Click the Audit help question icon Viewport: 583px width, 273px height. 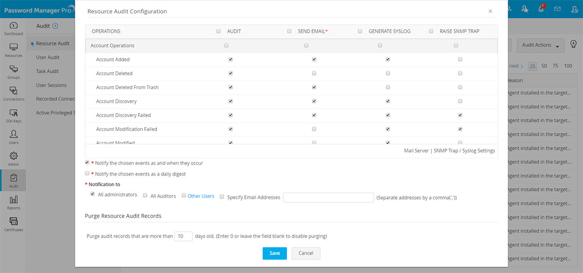pos(55,26)
